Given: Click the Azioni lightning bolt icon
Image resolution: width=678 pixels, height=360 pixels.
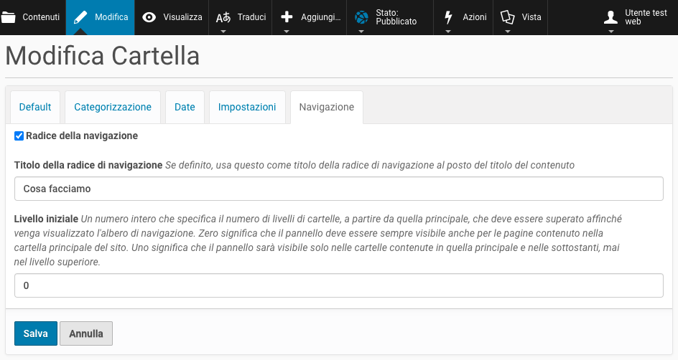Looking at the screenshot, I should (x=449, y=17).
